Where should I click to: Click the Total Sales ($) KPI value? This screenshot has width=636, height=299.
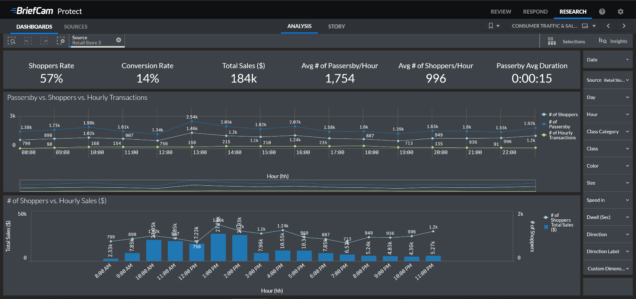point(244,78)
